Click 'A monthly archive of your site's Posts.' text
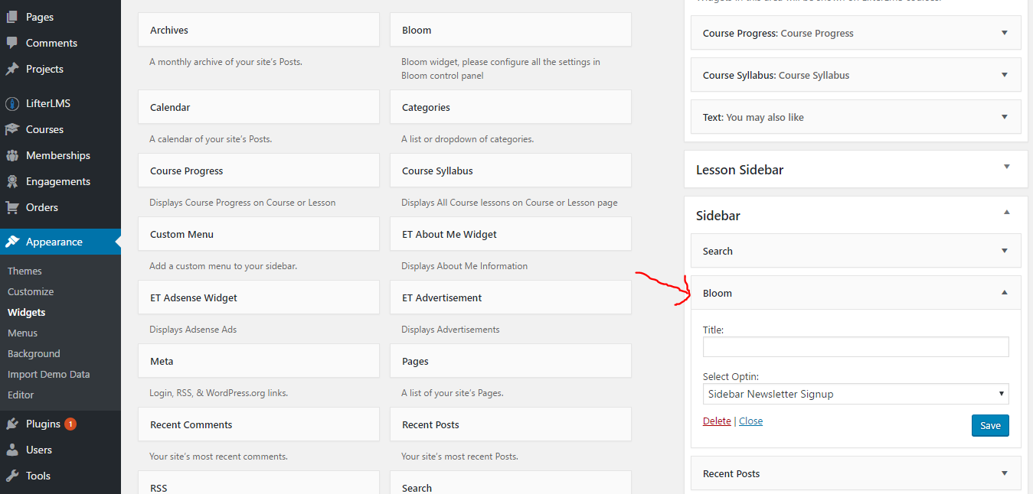The image size is (1033, 494). (226, 62)
